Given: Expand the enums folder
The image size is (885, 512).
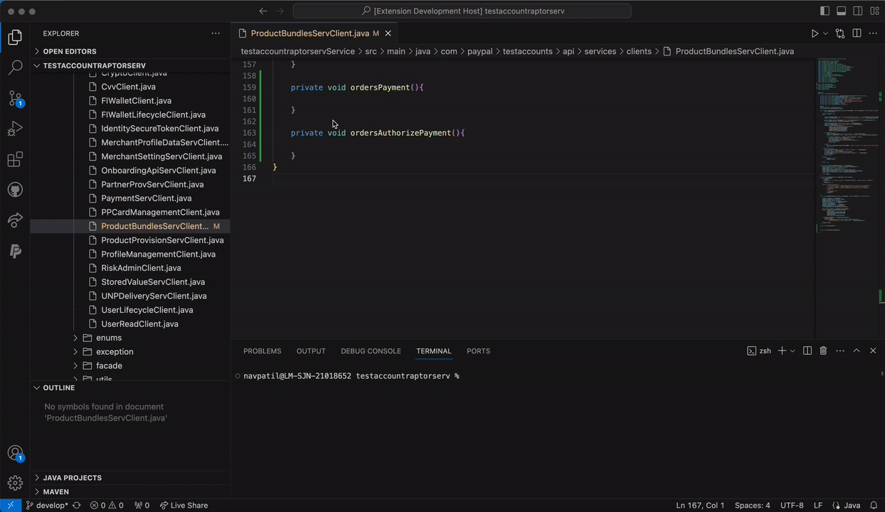Looking at the screenshot, I should tap(109, 338).
